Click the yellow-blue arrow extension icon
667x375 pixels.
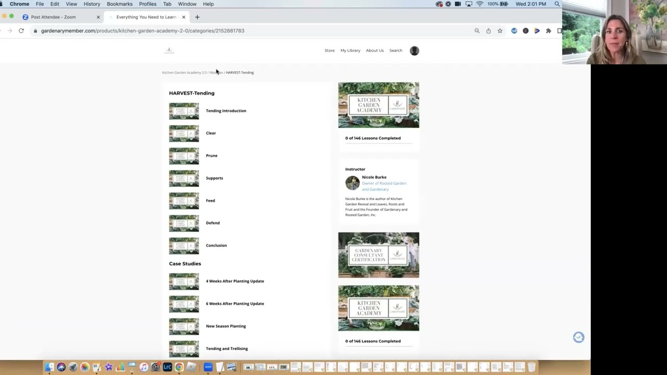pos(537,31)
